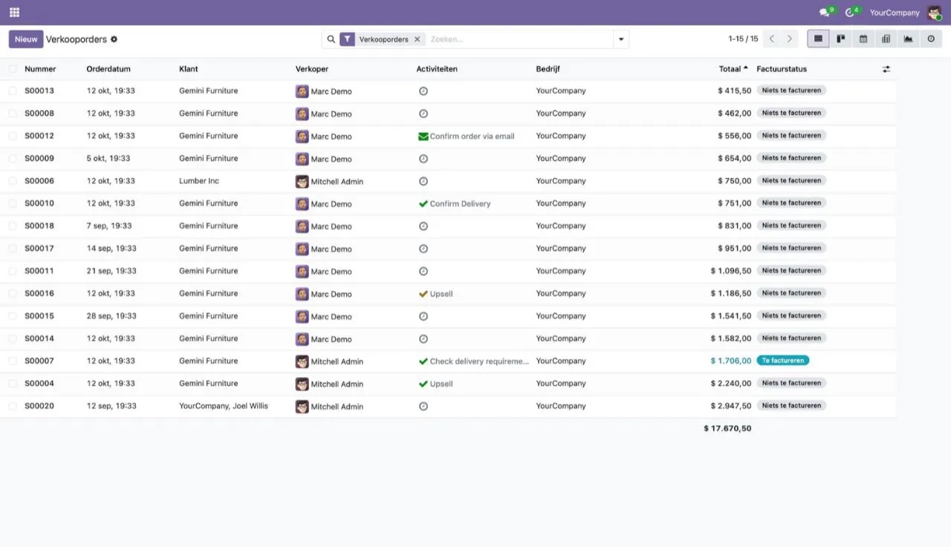Open the customer Lumber Inc order row
This screenshot has height=547, width=951.
pyautogui.click(x=448, y=181)
